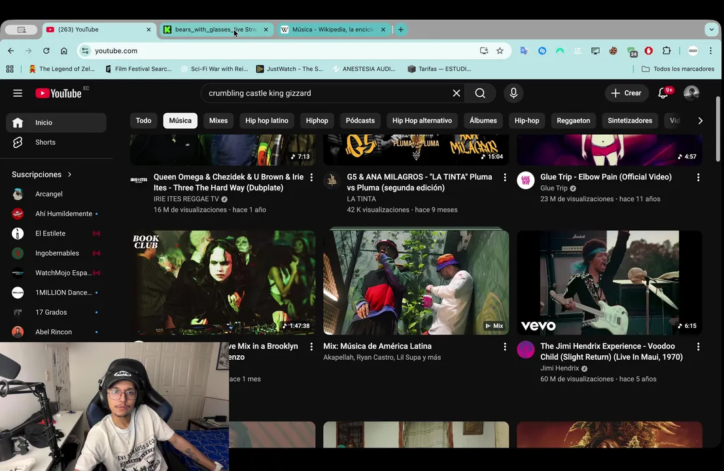Select the Álbumes filter chip

[x=483, y=120]
